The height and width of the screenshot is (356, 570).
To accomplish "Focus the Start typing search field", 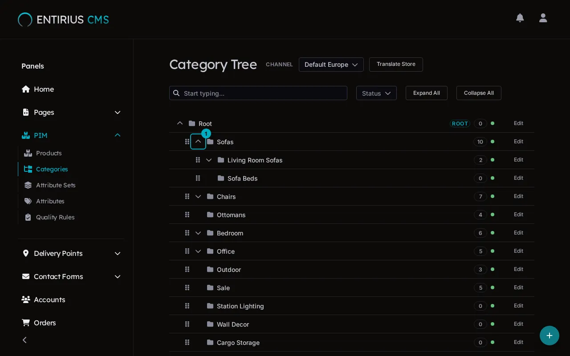I will 258,93.
